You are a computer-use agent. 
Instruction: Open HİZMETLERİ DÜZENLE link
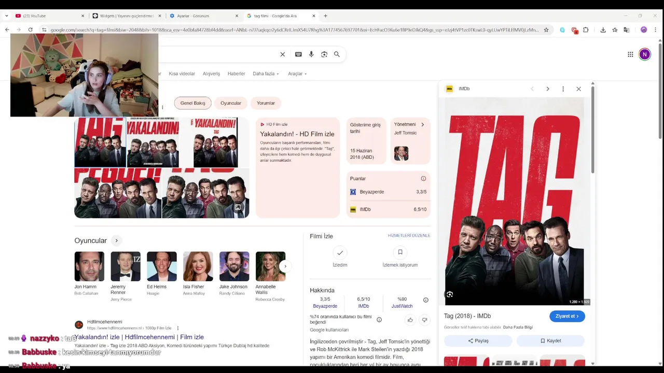tap(409, 236)
